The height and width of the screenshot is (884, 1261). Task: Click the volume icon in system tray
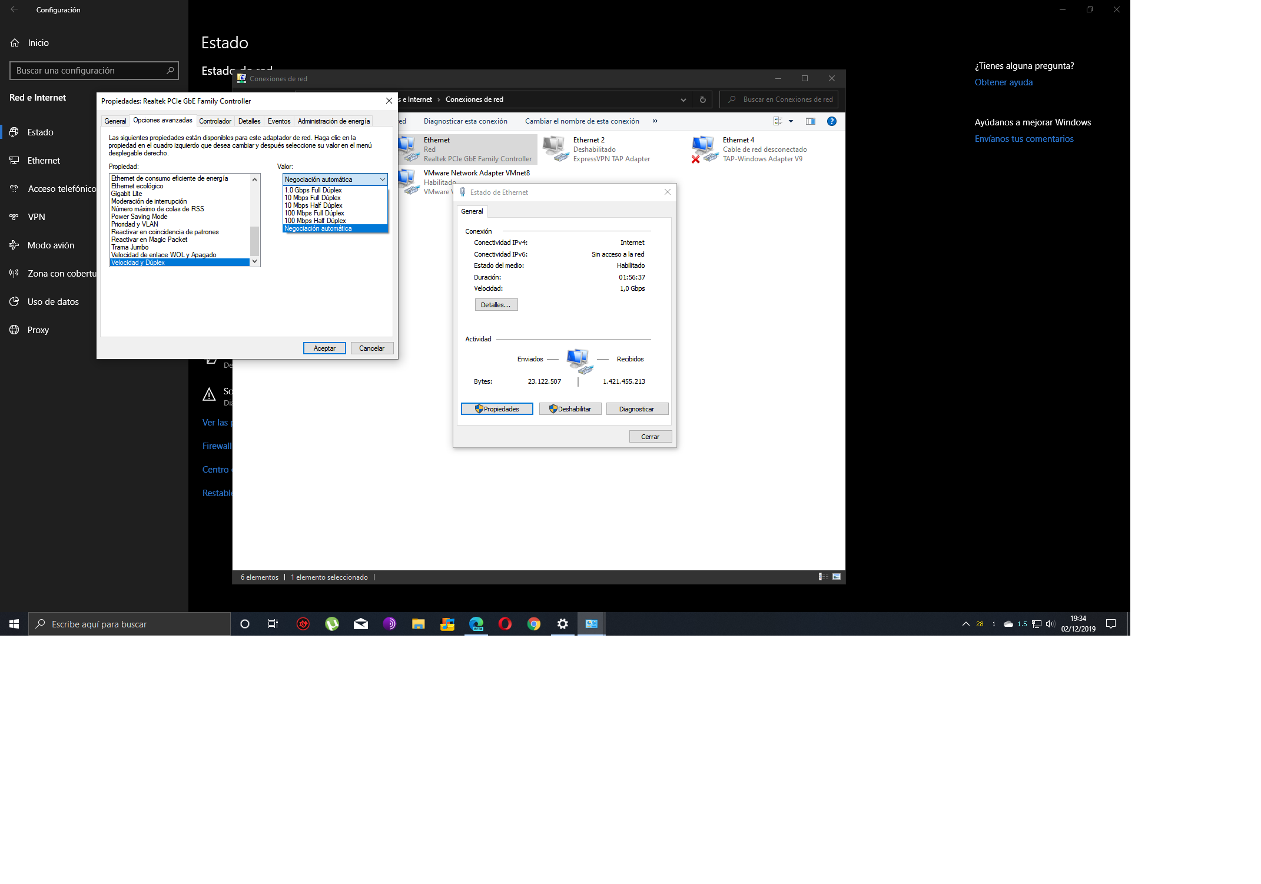1050,624
